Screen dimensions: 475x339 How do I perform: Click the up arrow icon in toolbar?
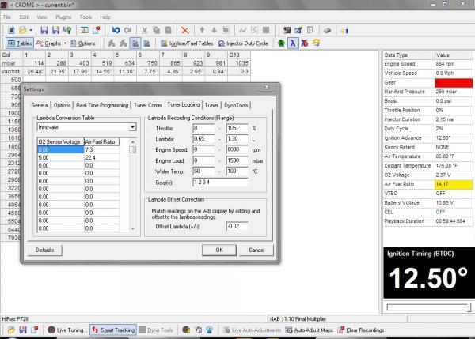point(202,30)
